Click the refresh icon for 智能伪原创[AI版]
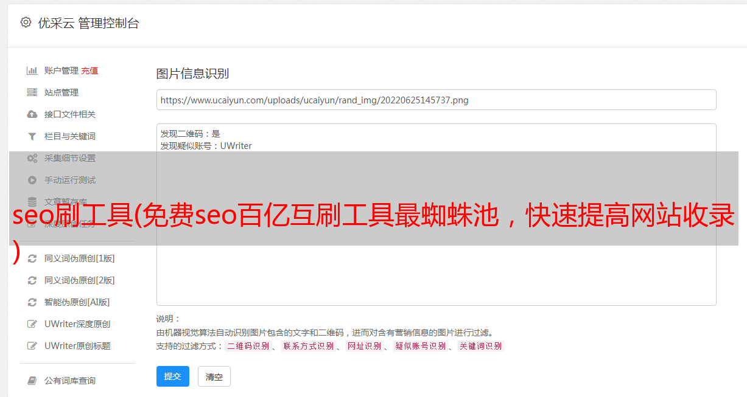Viewport: 747px width, 397px height. click(32, 302)
